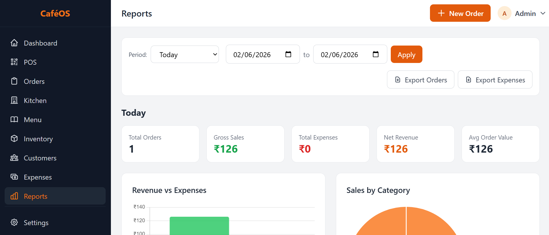
Task: Click the Dashboard home icon
Action: (x=14, y=43)
